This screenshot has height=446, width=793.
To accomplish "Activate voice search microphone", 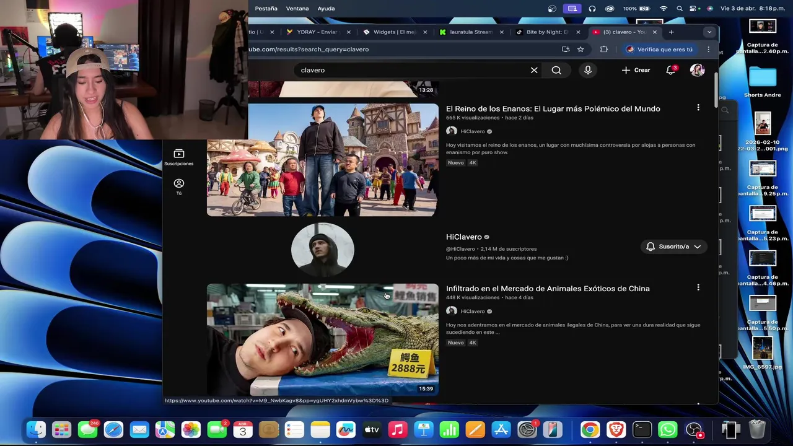I will pos(588,70).
